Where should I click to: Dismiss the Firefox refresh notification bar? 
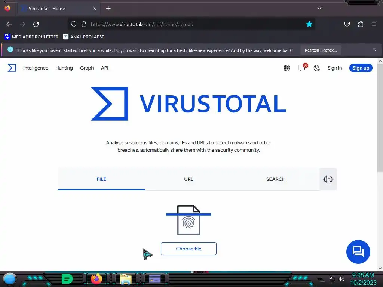tap(374, 49)
